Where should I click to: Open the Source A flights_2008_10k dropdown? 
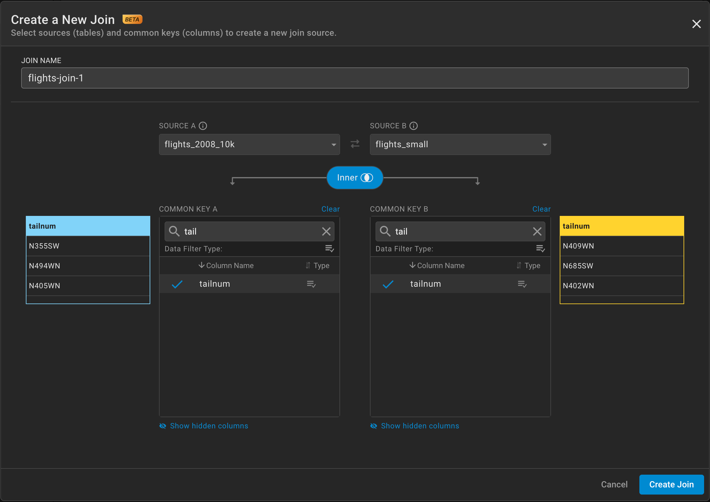tap(249, 144)
